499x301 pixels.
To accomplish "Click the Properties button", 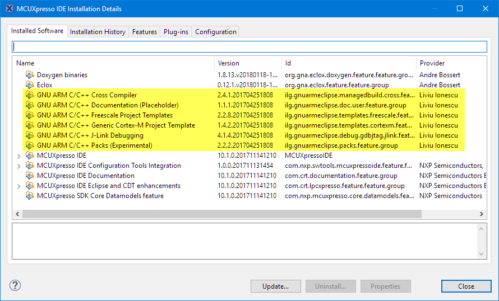I will [385, 286].
